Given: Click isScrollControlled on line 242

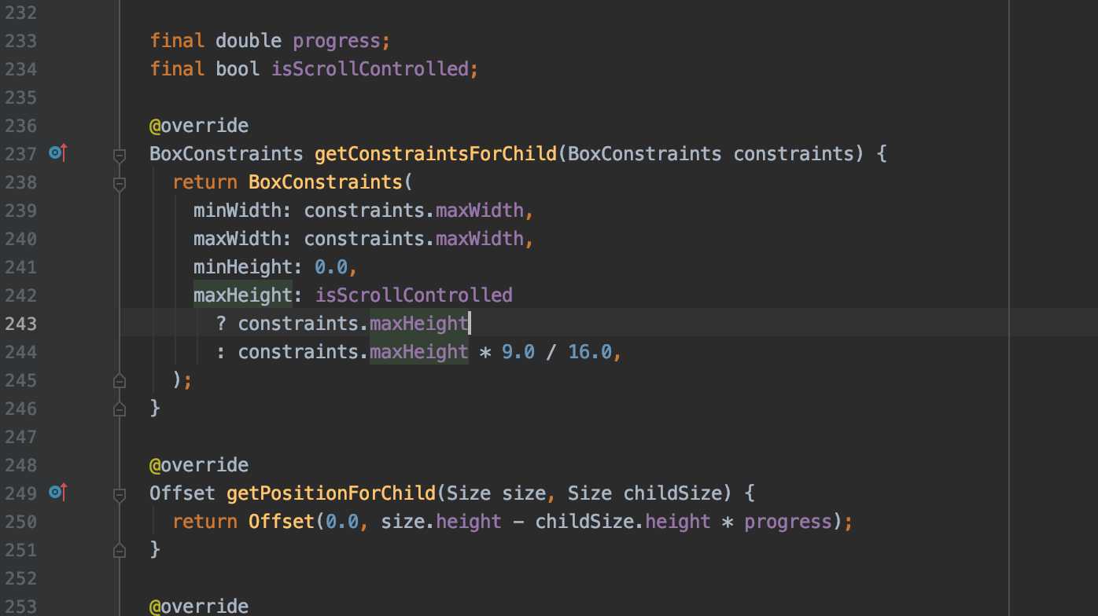Looking at the screenshot, I should point(414,295).
